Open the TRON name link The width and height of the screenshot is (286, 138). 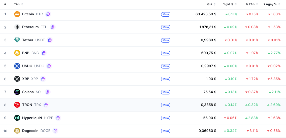tap(27, 105)
